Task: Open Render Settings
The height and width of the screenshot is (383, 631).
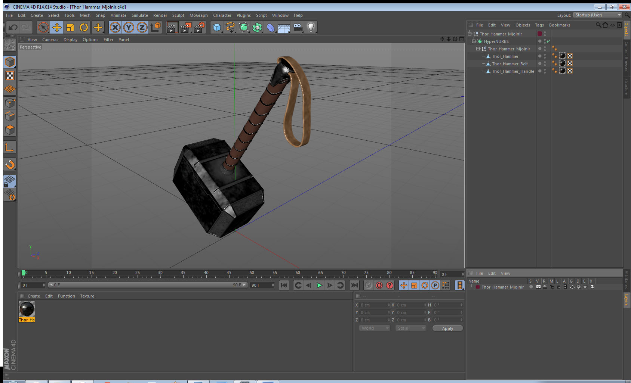Action: 200,27
